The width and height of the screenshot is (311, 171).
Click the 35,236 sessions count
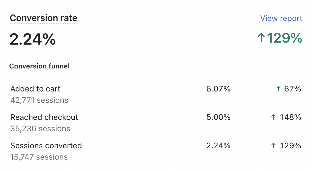click(40, 129)
